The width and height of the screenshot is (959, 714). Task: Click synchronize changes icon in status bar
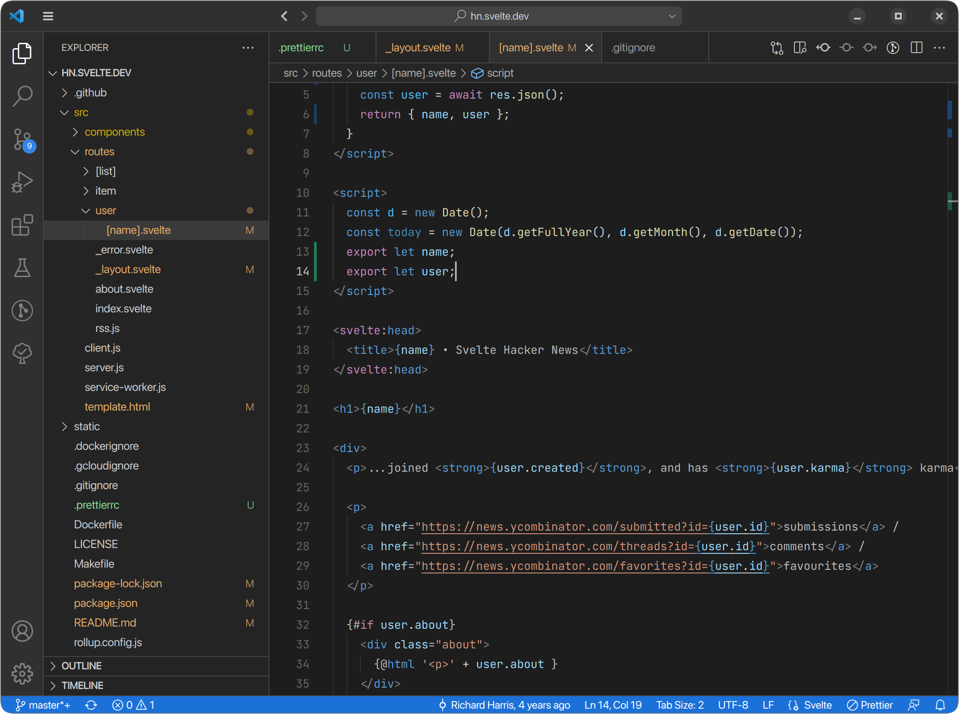[91, 705]
